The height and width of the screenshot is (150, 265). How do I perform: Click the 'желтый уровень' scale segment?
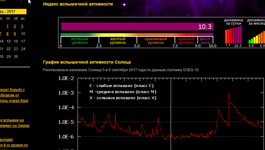(x=118, y=40)
